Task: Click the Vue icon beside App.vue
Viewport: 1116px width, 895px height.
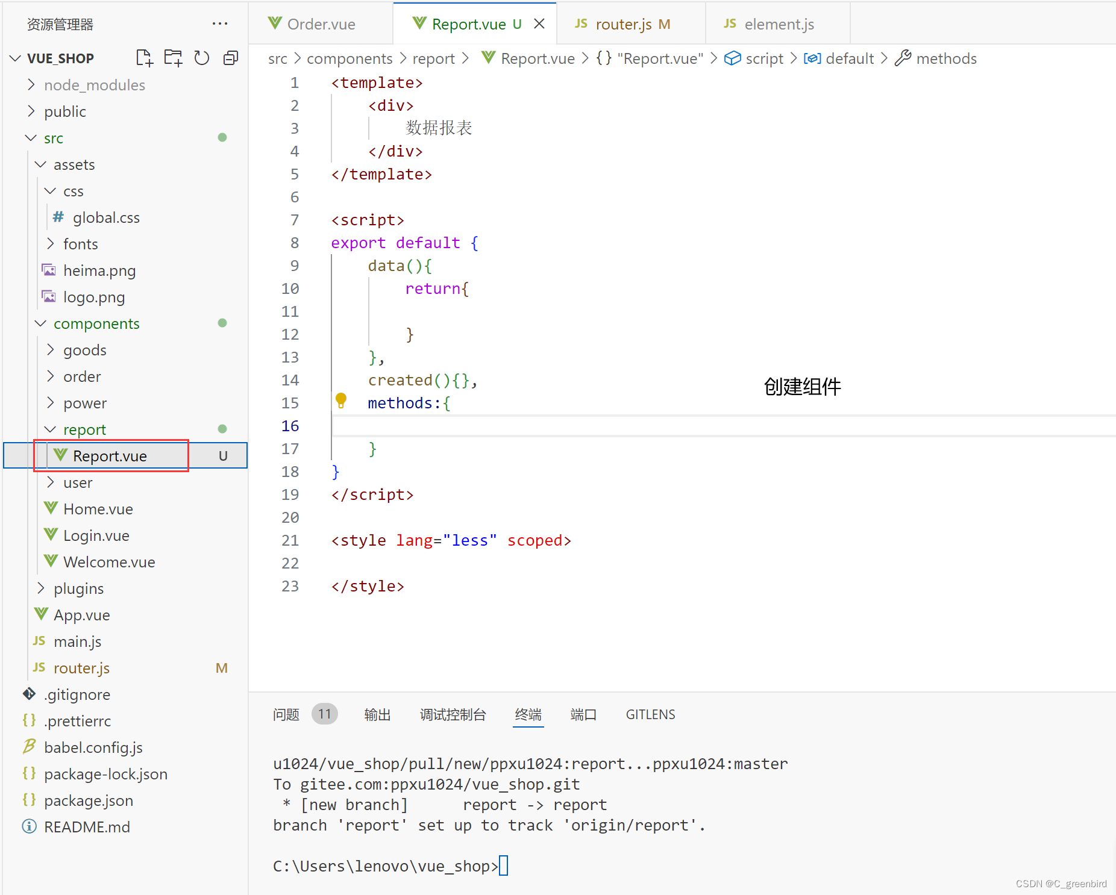Action: 41,614
